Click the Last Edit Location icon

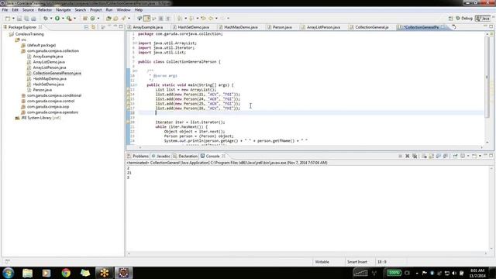[x=203, y=19]
